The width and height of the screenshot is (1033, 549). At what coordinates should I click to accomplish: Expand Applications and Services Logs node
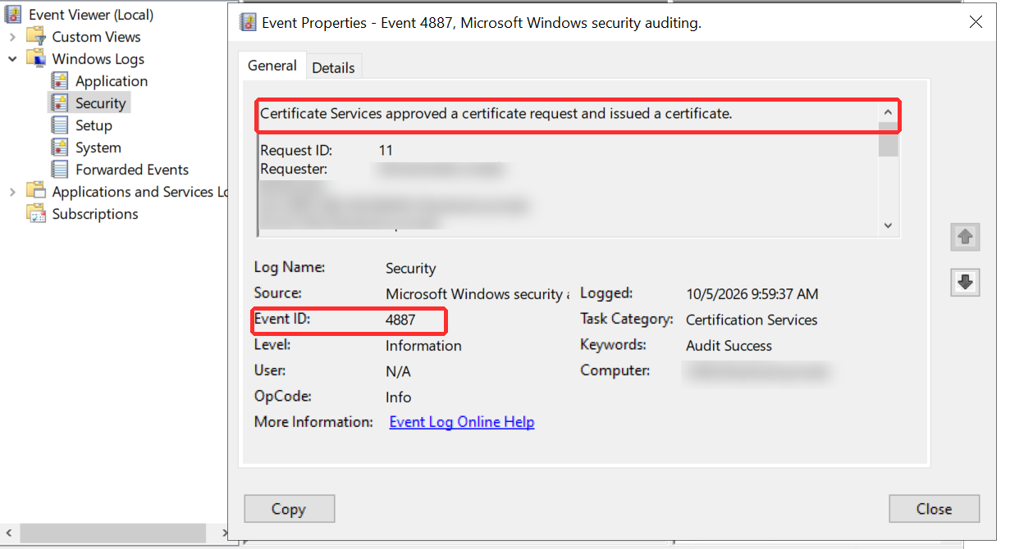click(x=12, y=192)
